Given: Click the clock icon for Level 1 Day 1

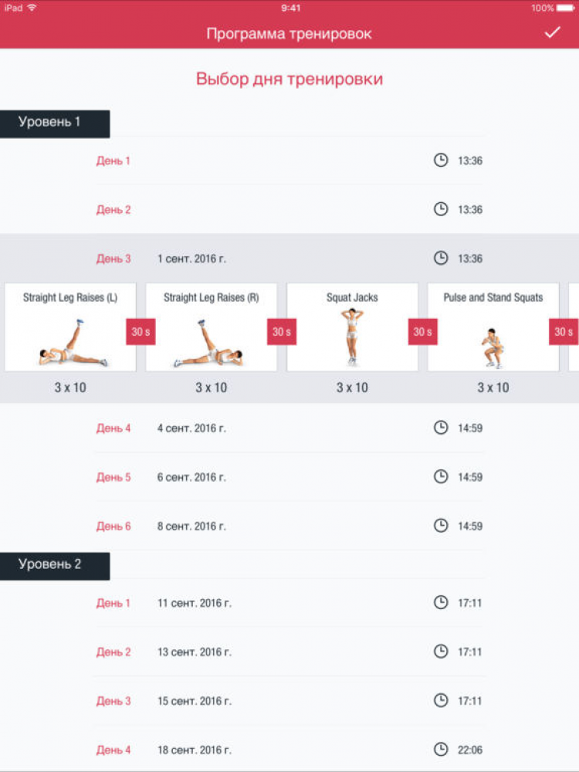Looking at the screenshot, I should (x=441, y=161).
